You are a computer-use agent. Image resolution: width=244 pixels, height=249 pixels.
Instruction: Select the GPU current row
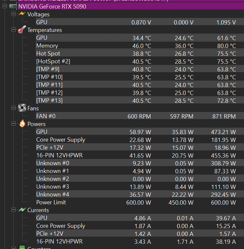[x=140, y=218]
